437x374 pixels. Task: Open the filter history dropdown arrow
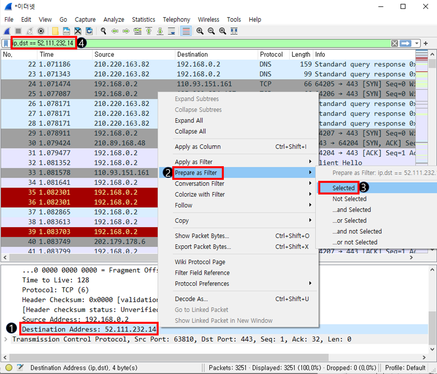coord(417,43)
